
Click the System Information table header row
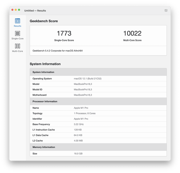(98, 72)
